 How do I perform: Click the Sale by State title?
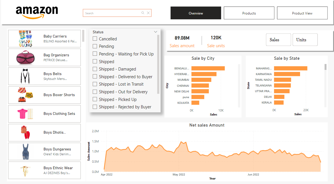287,58
